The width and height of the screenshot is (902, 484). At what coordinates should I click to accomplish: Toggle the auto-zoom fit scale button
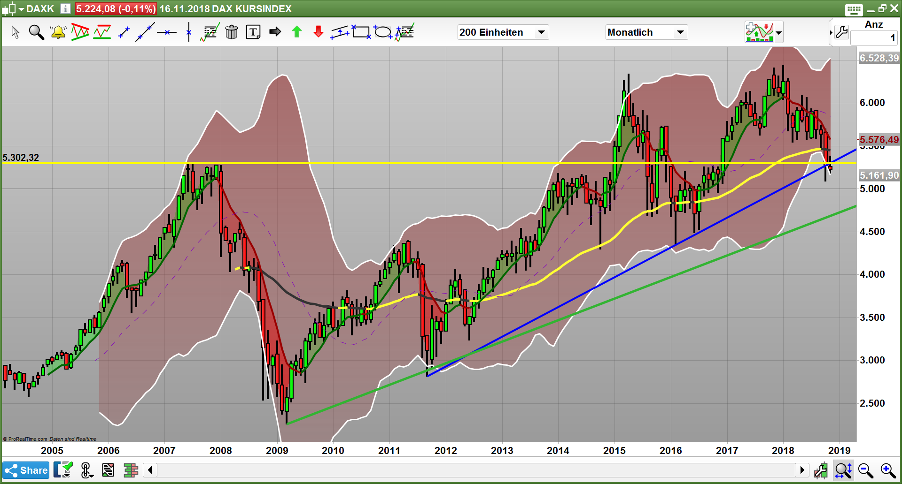click(843, 470)
